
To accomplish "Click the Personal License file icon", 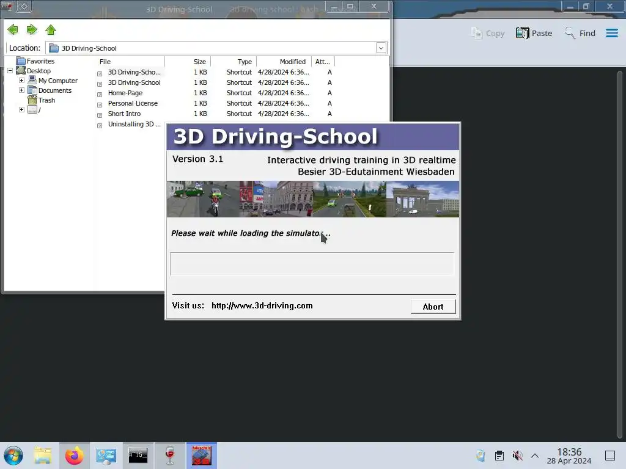I will pyautogui.click(x=100, y=105).
